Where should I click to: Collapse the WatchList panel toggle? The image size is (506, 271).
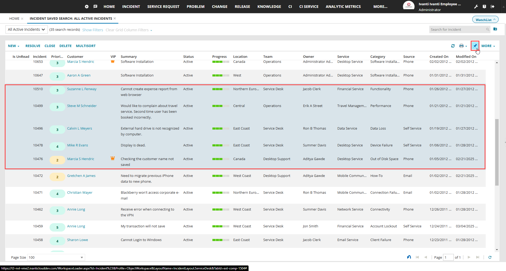[x=485, y=20]
